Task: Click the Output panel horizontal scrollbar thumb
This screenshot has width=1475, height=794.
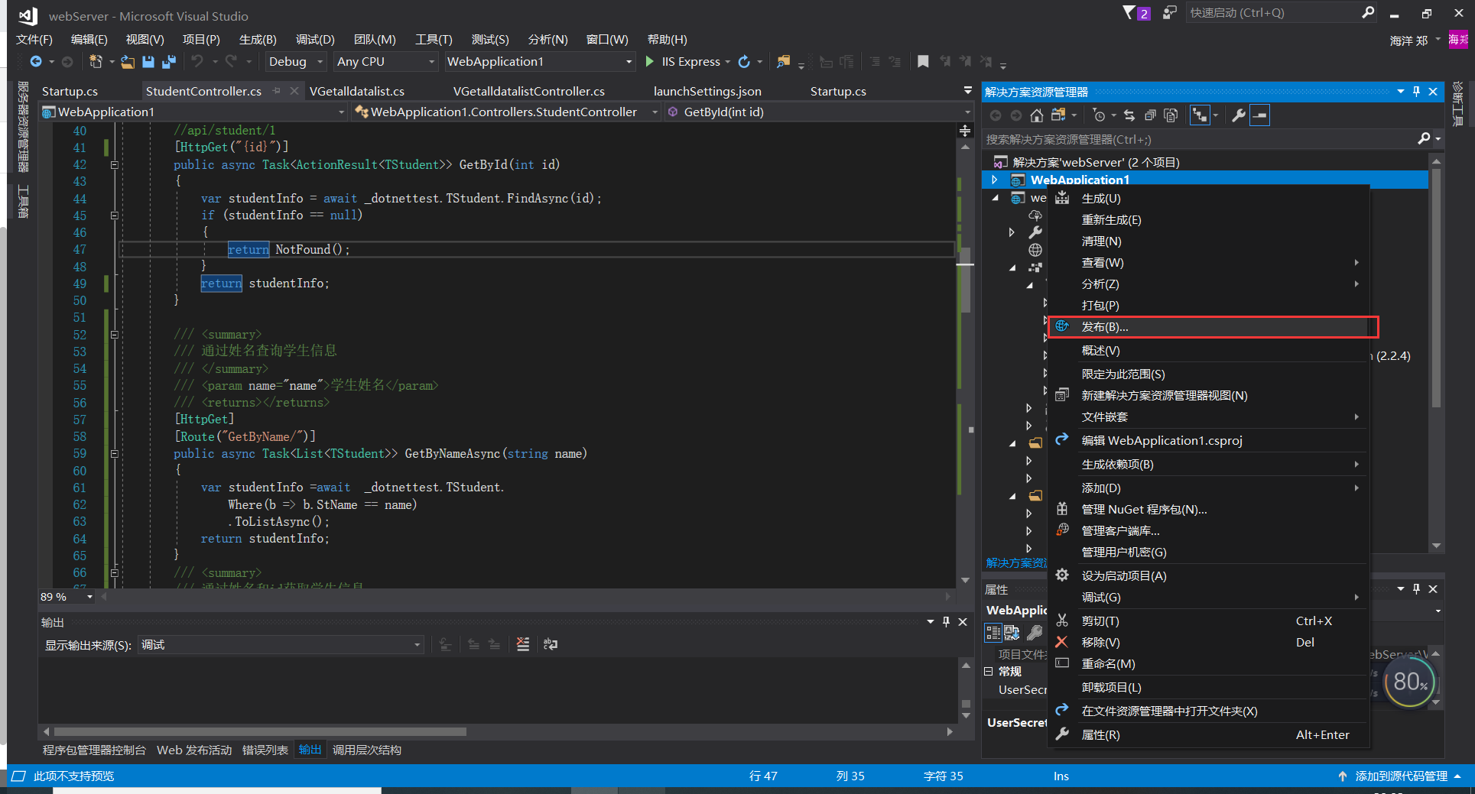Action: [x=260, y=731]
